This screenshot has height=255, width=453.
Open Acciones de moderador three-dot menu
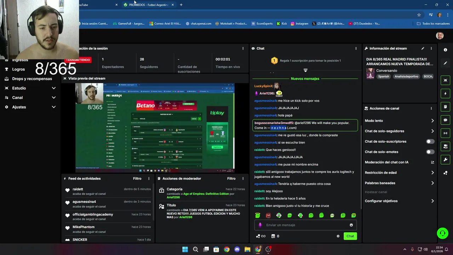coord(243,179)
